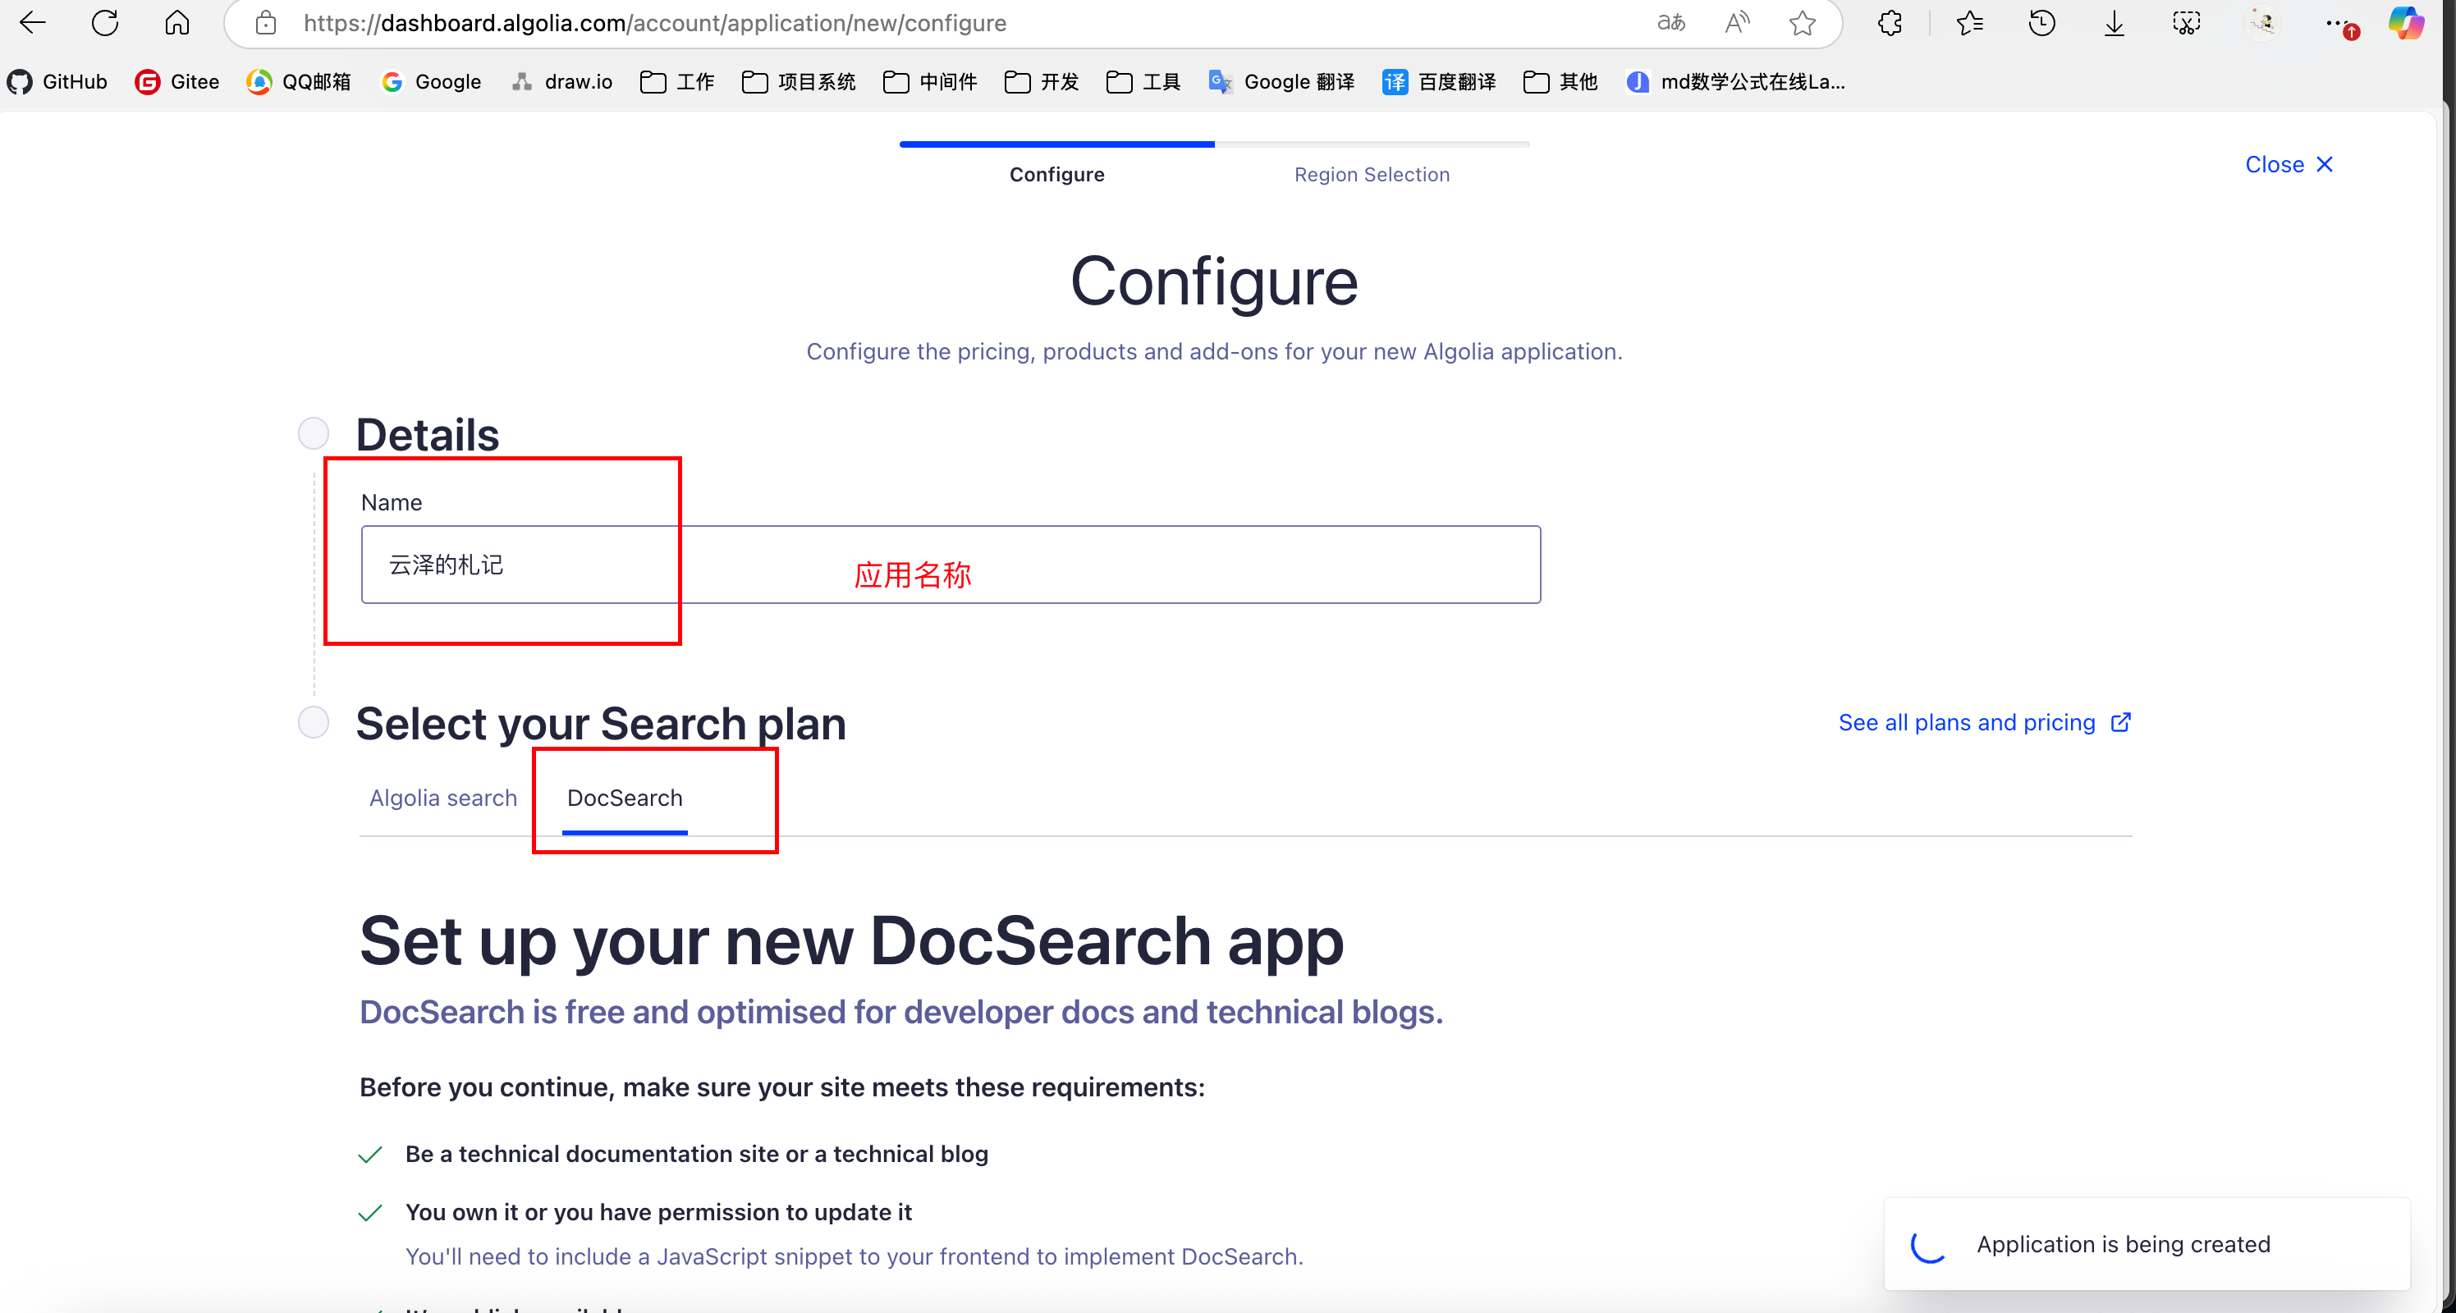Switch to Algolia search plan tab
The height and width of the screenshot is (1313, 2456).
[442, 798]
